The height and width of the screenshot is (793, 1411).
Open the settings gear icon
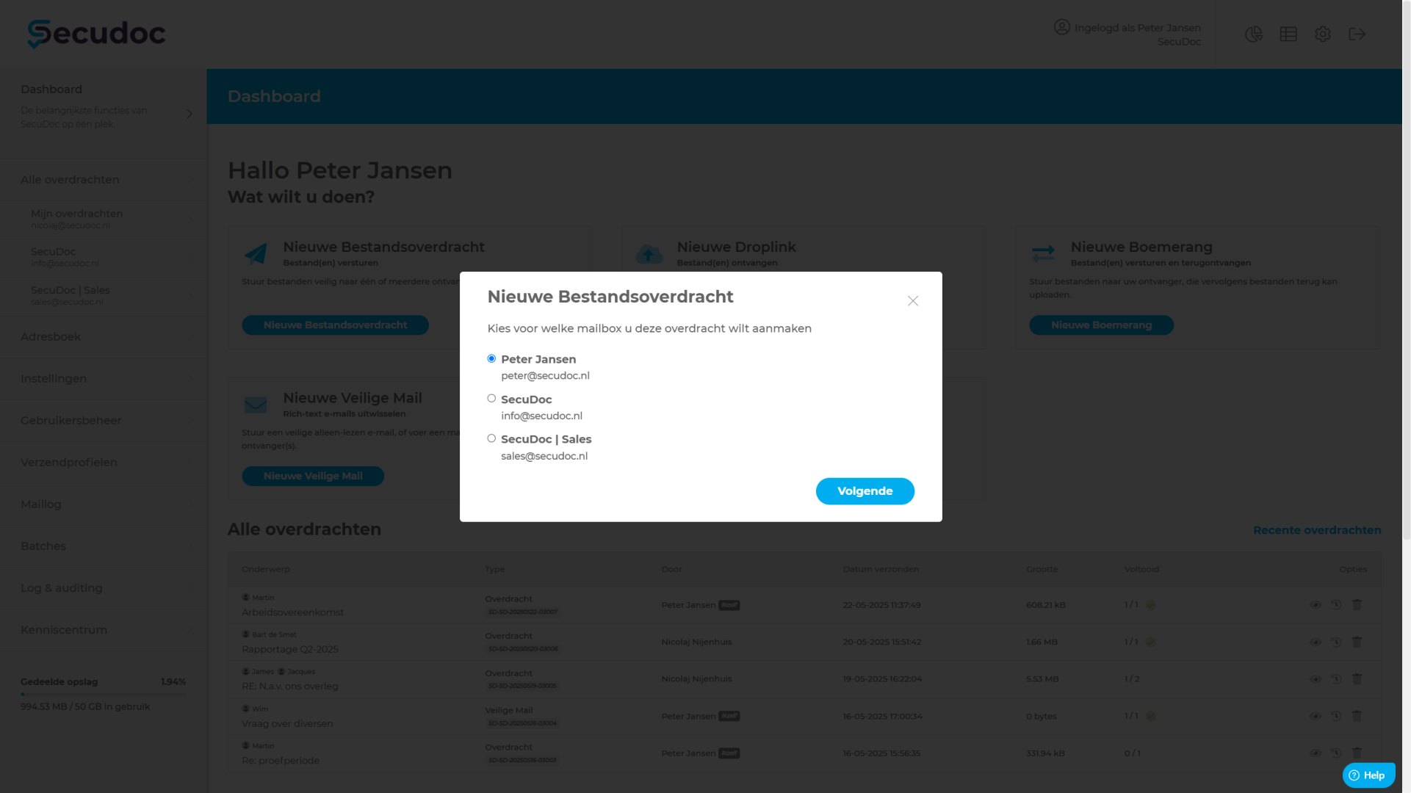click(x=1323, y=35)
